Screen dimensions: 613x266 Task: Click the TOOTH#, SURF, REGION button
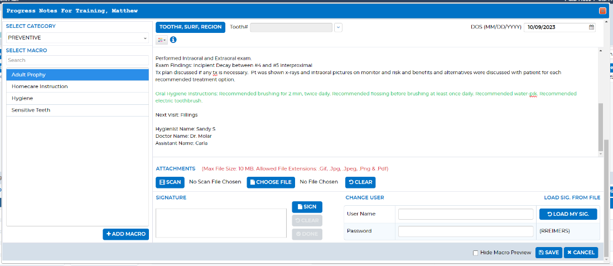(190, 27)
